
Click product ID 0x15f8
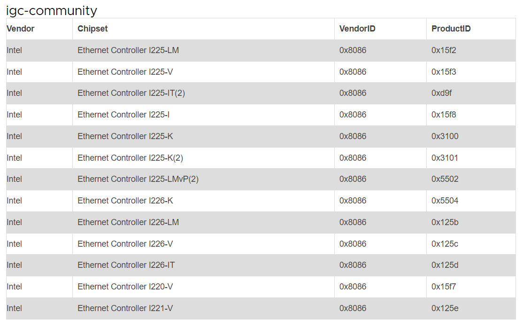tap(444, 115)
